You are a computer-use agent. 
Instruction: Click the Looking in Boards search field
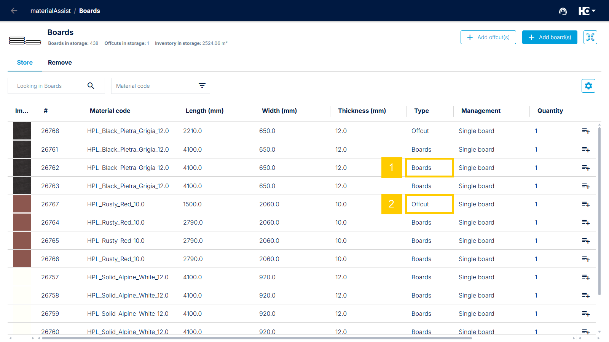pyautogui.click(x=49, y=86)
